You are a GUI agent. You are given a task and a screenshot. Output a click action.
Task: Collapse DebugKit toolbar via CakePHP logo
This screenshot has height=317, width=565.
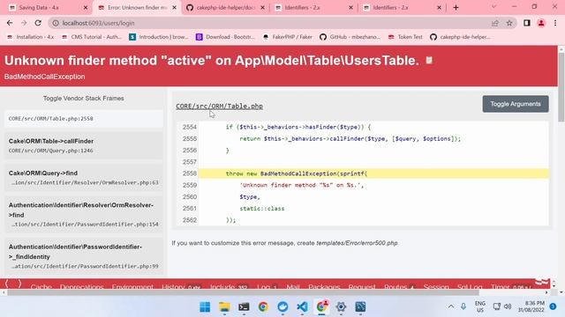point(543,282)
